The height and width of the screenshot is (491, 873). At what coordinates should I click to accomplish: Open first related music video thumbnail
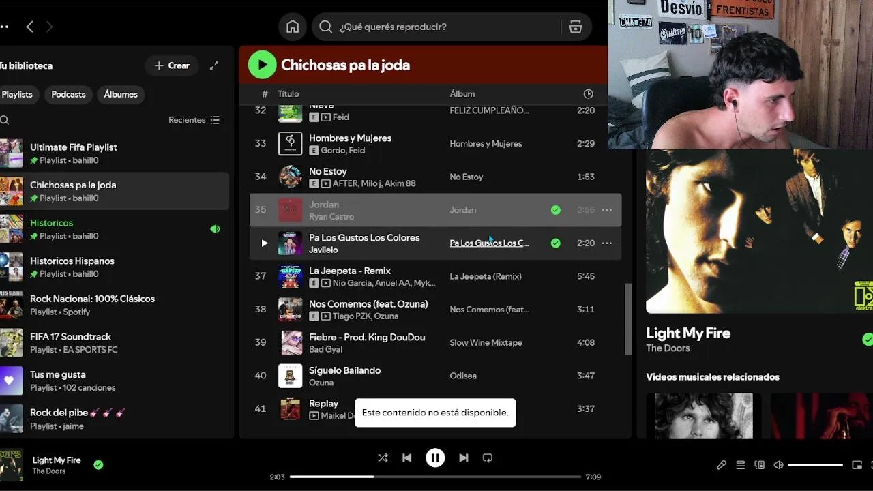(x=703, y=415)
